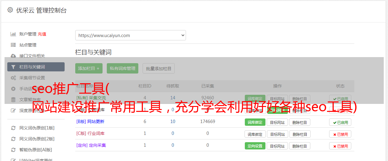Click the 174669 collected count
388x161 pixels.
pyautogui.click(x=207, y=122)
